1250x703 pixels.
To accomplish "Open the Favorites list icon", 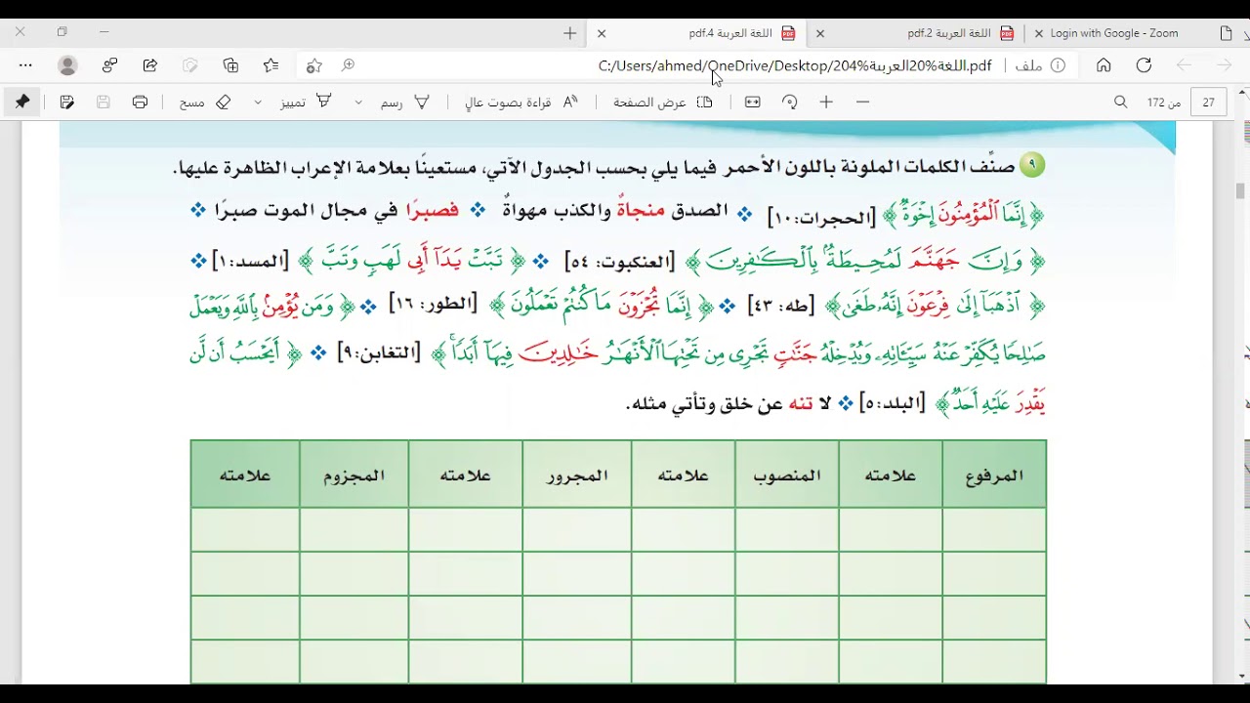I will tap(271, 65).
